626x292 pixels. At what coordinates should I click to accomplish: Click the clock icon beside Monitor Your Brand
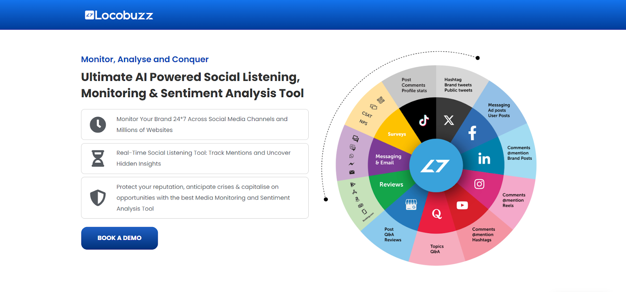coord(98,125)
